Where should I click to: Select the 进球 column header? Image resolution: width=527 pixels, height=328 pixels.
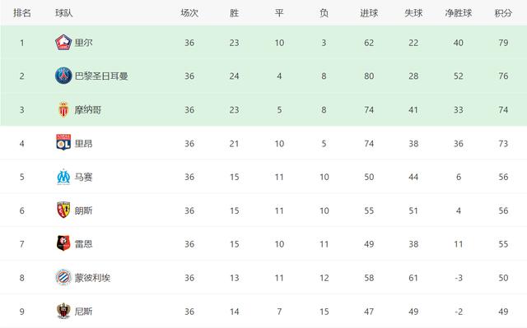(369, 13)
